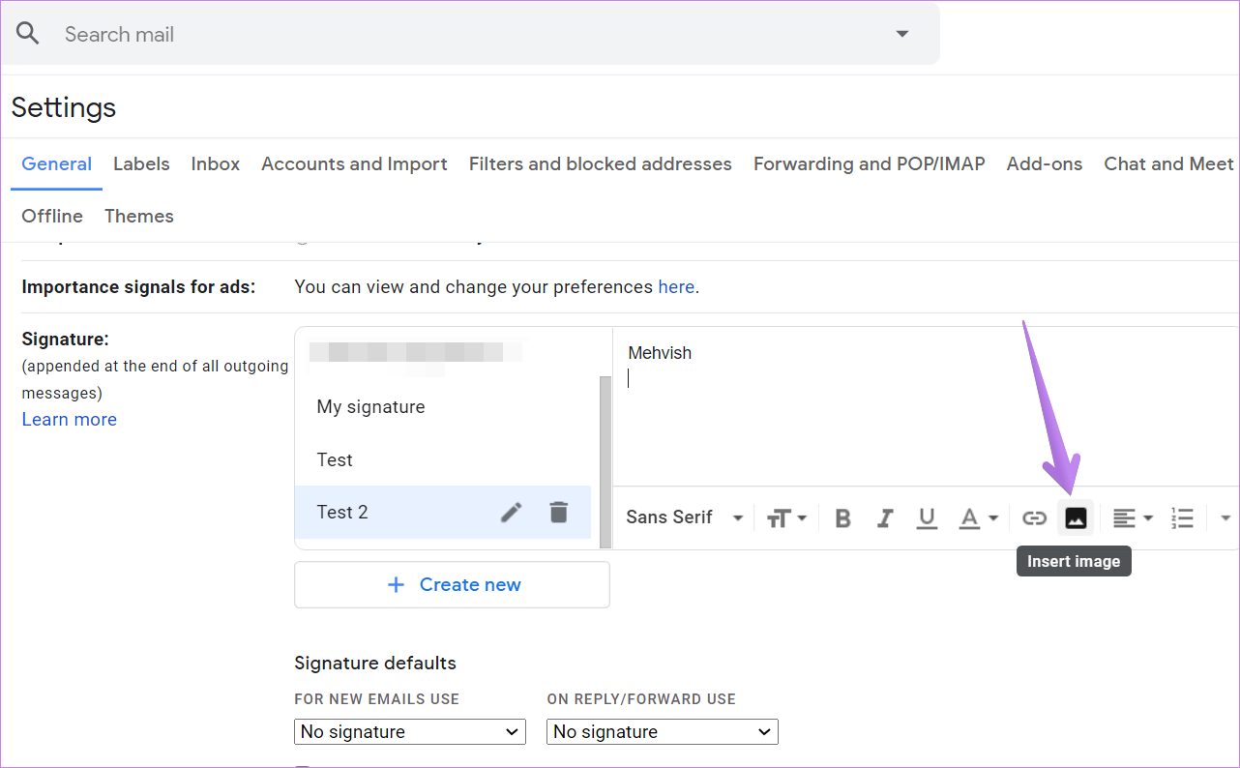Open the ON REPLY/FORWARD USE dropdown
Image resolution: width=1240 pixels, height=768 pixels.
[x=662, y=731]
